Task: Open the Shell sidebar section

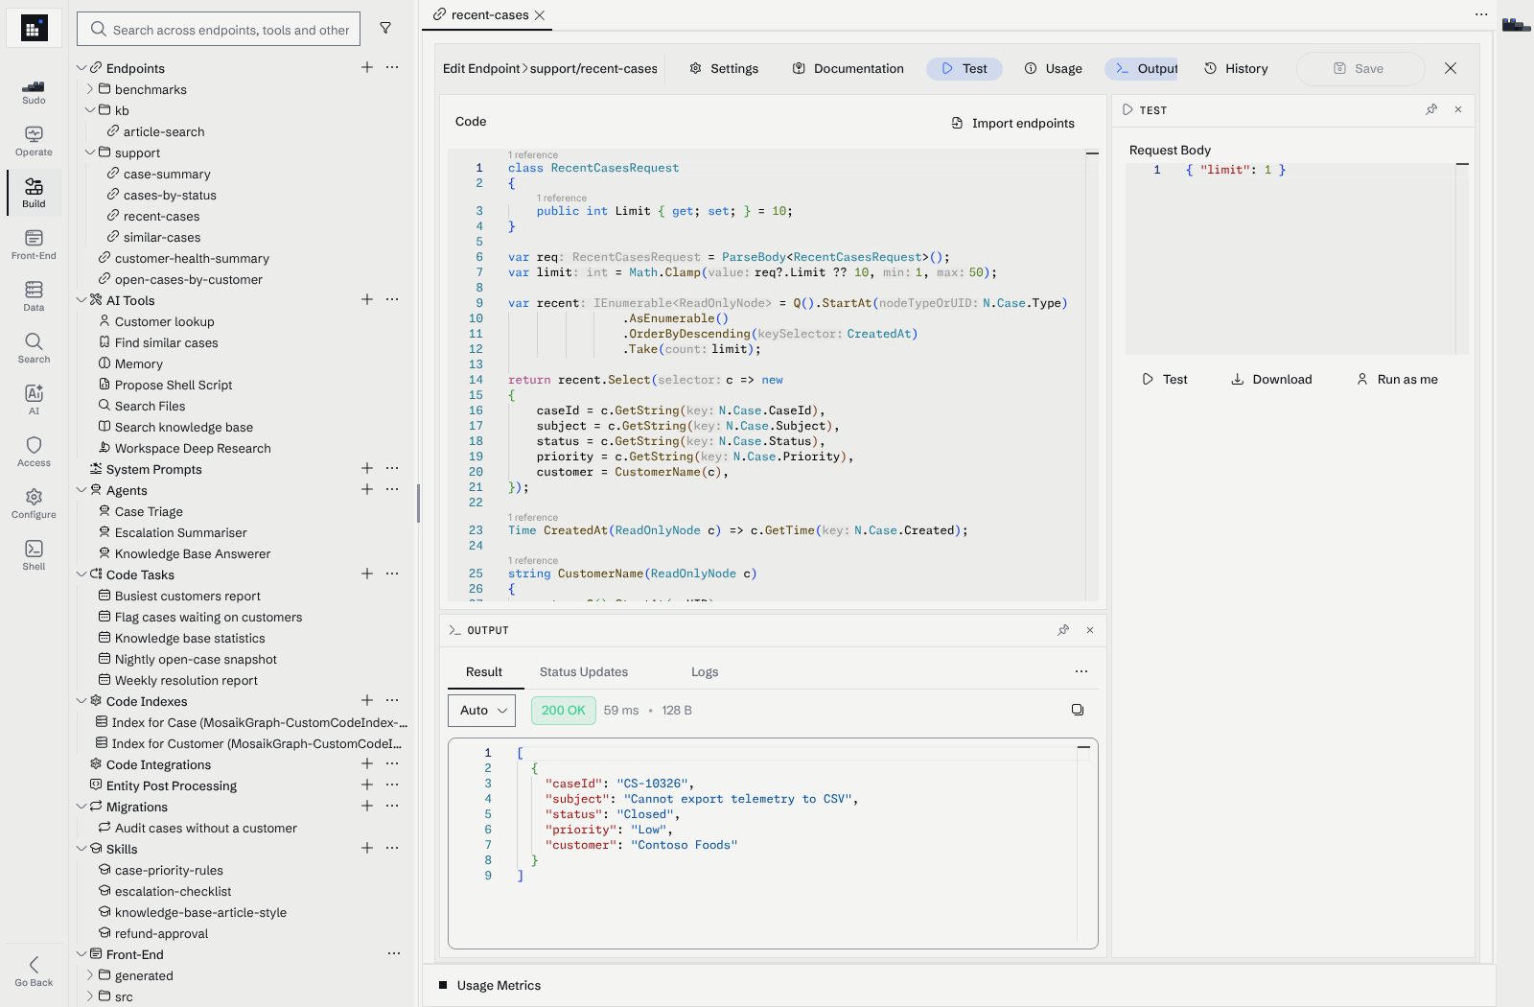Action: pos(34,555)
